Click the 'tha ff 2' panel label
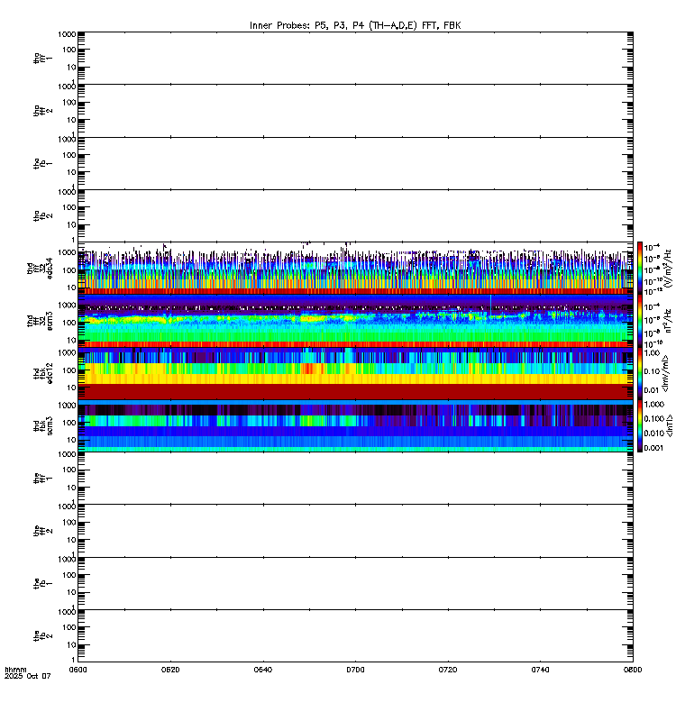Image resolution: width=676 pixels, height=721 pixels. coord(43,111)
